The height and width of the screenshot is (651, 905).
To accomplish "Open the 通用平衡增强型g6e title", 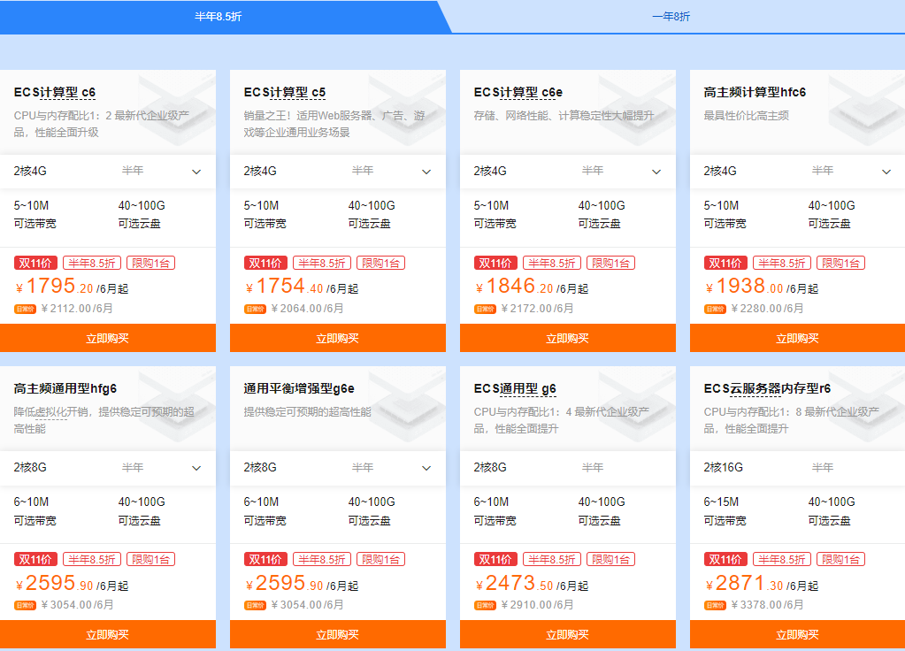I will tap(299, 388).
